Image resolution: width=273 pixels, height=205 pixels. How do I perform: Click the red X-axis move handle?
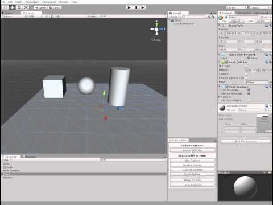click(106, 118)
